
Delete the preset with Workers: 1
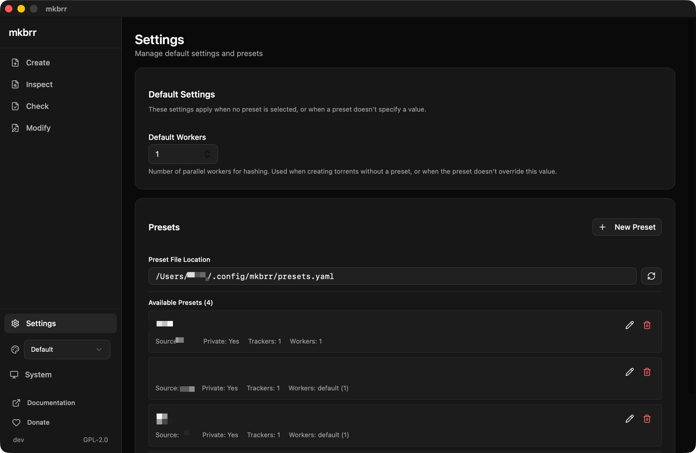tap(647, 325)
